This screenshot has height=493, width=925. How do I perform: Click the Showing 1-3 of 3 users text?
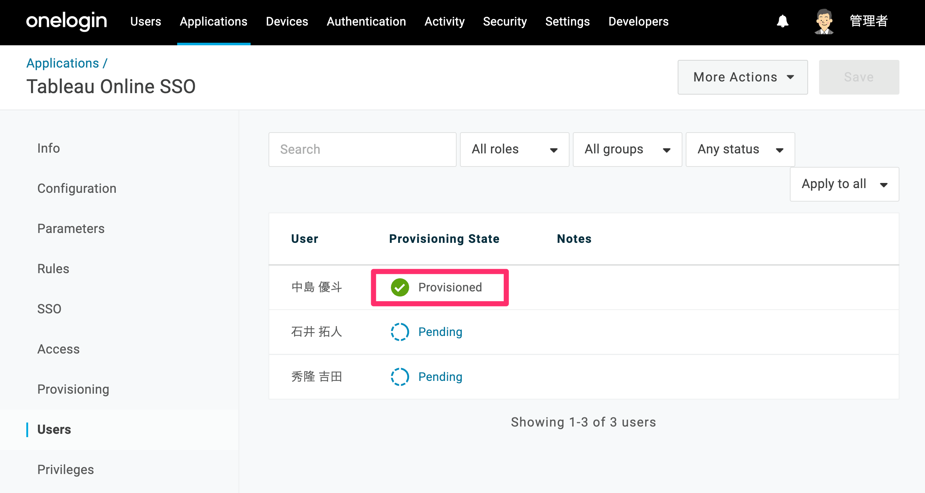click(583, 422)
